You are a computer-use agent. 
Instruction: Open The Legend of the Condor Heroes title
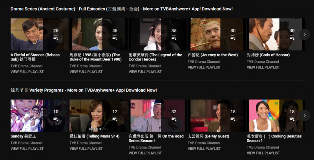[x=155, y=57]
